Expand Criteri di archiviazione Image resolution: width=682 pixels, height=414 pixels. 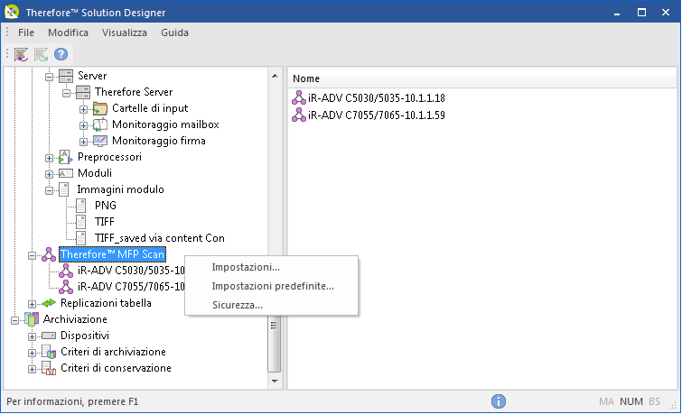[x=33, y=353]
